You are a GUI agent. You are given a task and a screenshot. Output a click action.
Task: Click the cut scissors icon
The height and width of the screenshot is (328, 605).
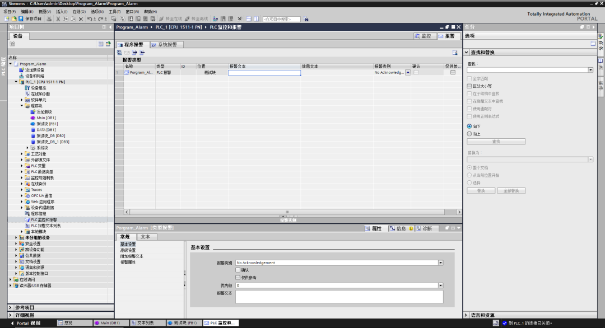click(x=58, y=19)
